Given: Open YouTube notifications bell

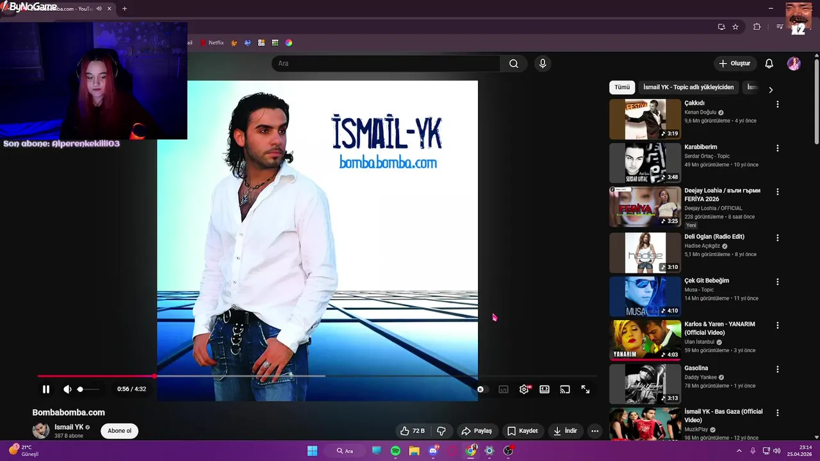Looking at the screenshot, I should [769, 63].
